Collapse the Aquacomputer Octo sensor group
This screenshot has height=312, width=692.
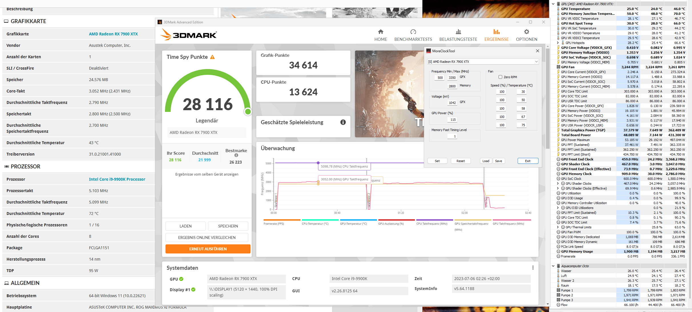[x=553, y=266]
